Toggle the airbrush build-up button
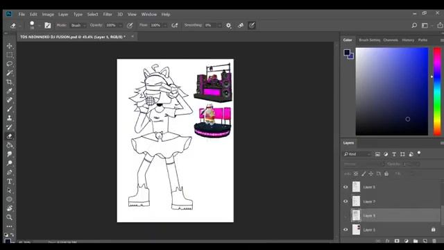The width and height of the screenshot is (444, 250). (175, 26)
